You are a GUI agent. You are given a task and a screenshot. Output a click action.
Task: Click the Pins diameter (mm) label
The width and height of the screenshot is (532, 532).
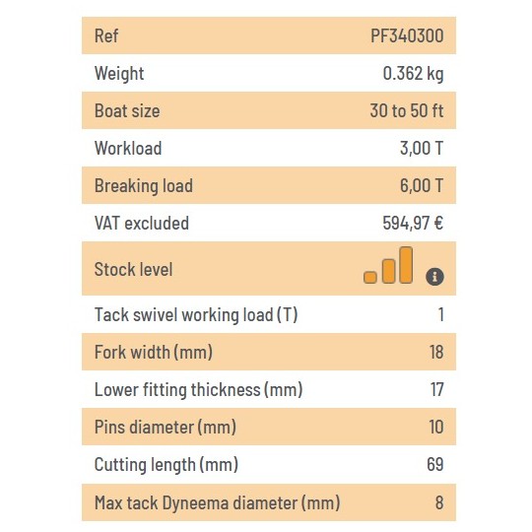(166, 427)
